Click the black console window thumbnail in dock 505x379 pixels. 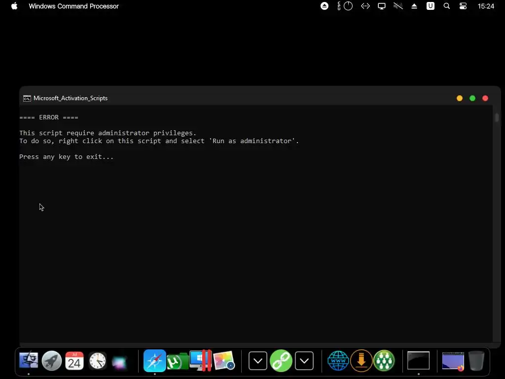tap(418, 360)
